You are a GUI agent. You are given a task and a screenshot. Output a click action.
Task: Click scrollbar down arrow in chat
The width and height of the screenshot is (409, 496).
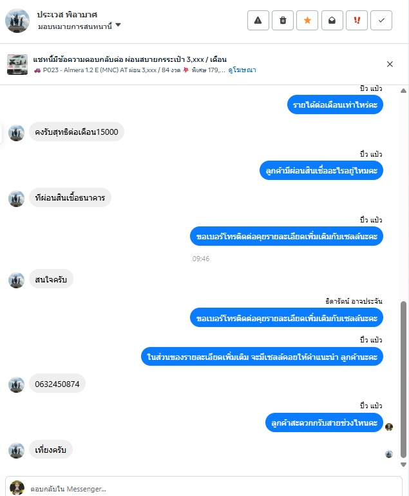[x=403, y=464]
